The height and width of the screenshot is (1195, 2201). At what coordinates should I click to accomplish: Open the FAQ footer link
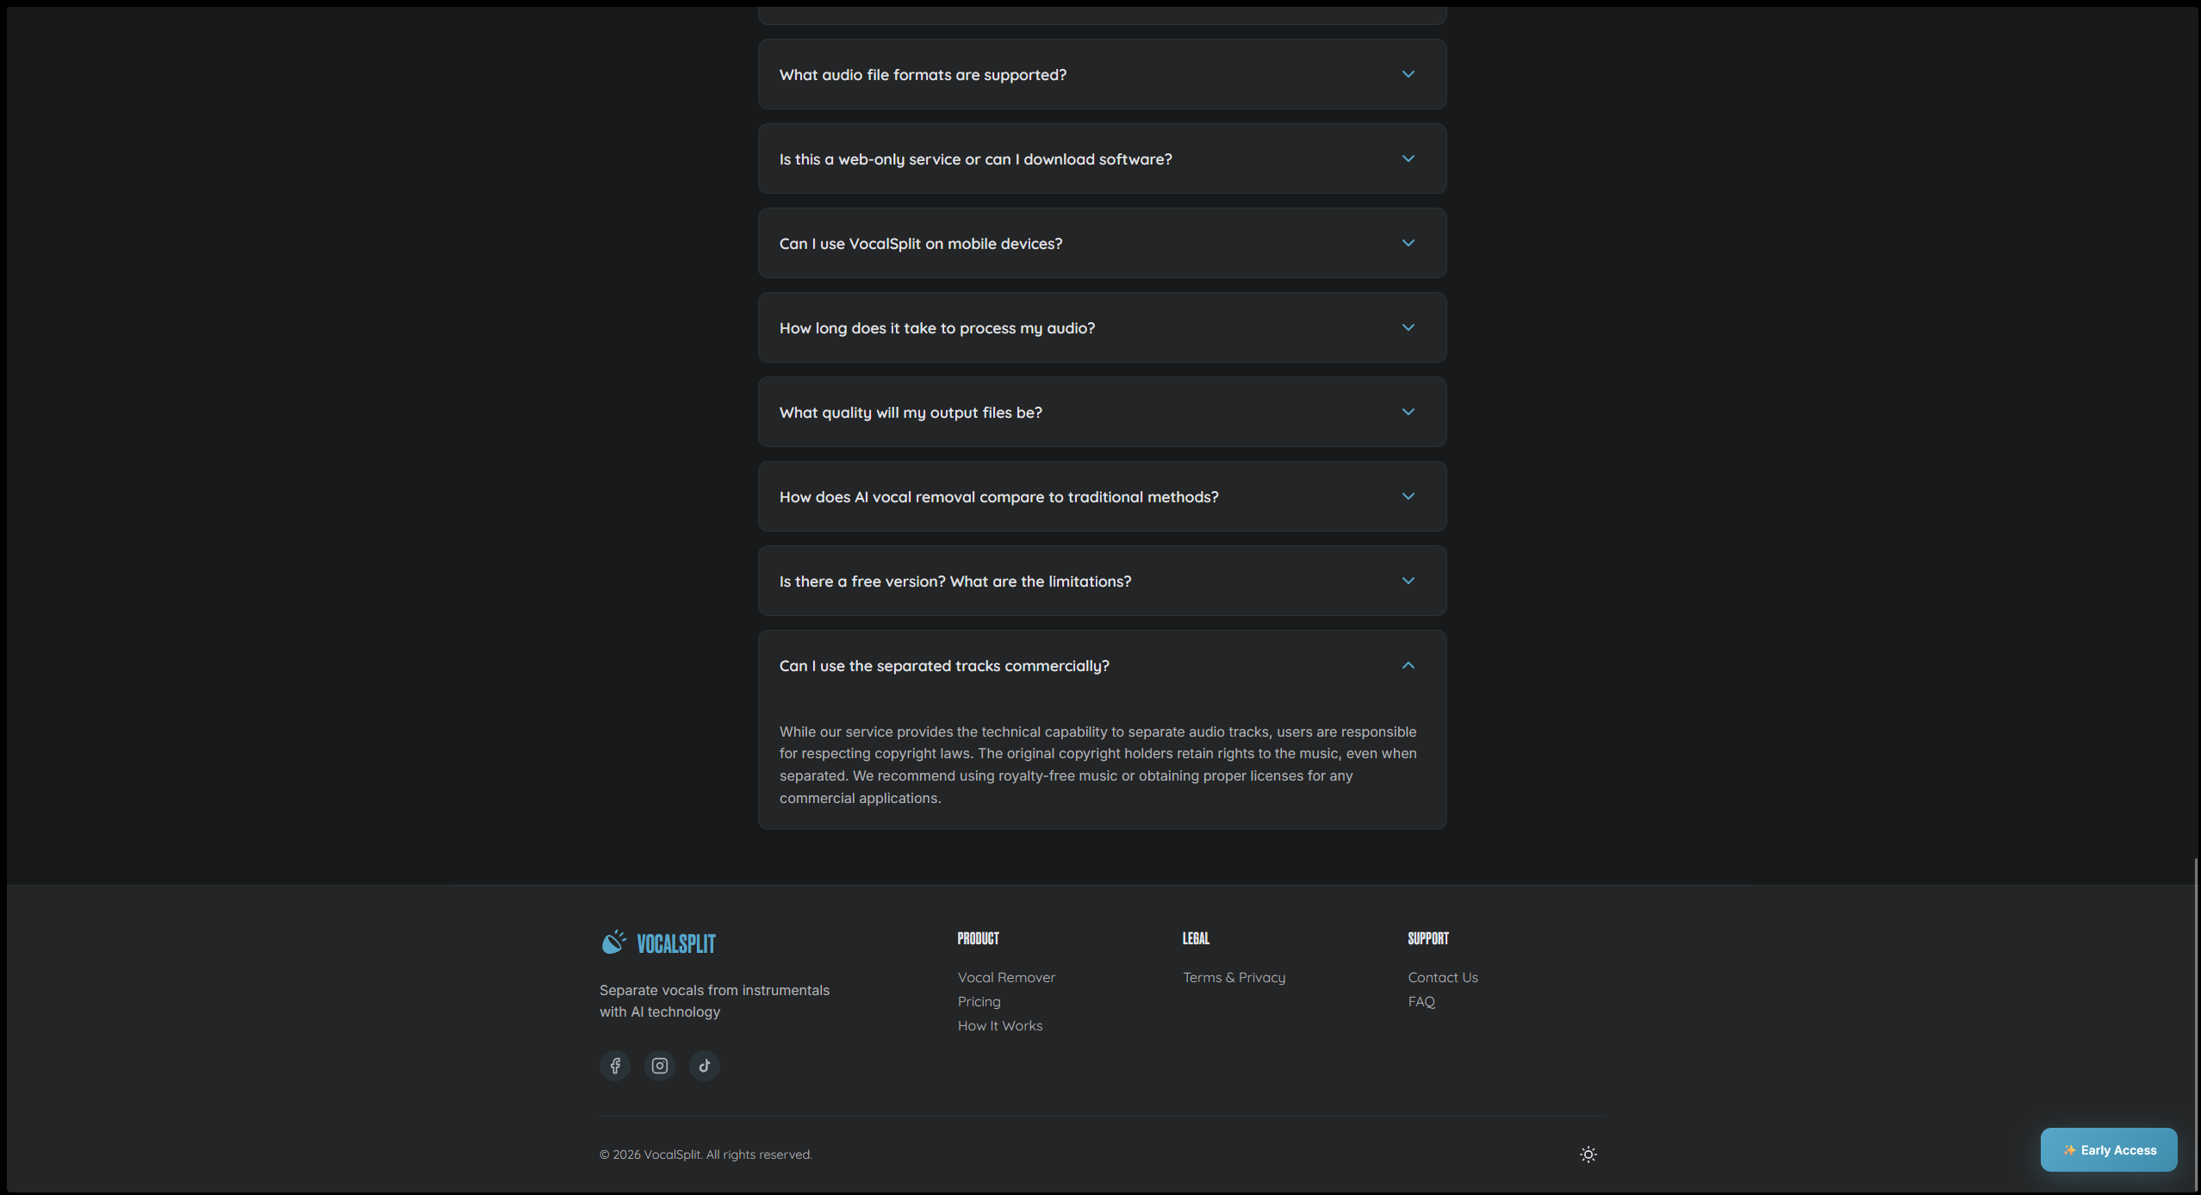tap(1421, 1001)
